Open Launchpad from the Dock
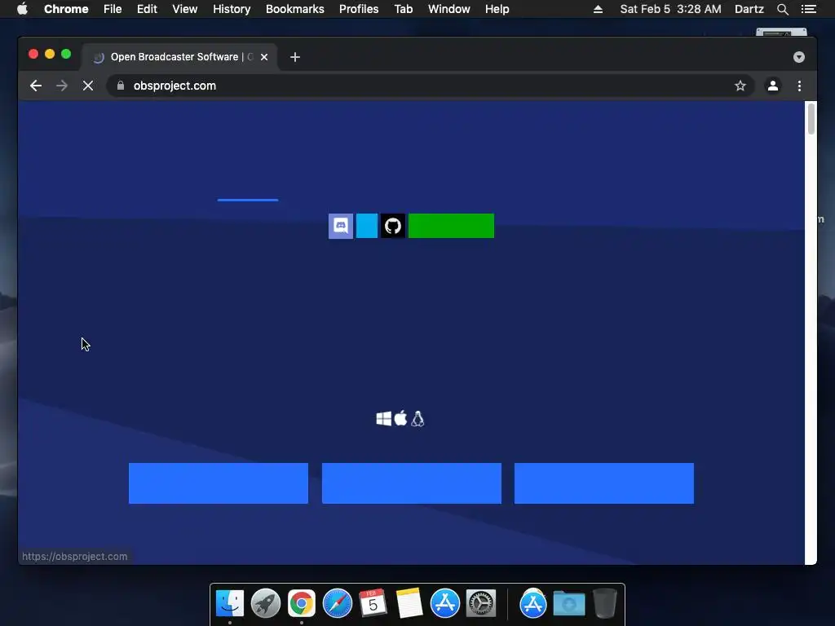Viewport: 835px width, 626px height. click(x=266, y=603)
